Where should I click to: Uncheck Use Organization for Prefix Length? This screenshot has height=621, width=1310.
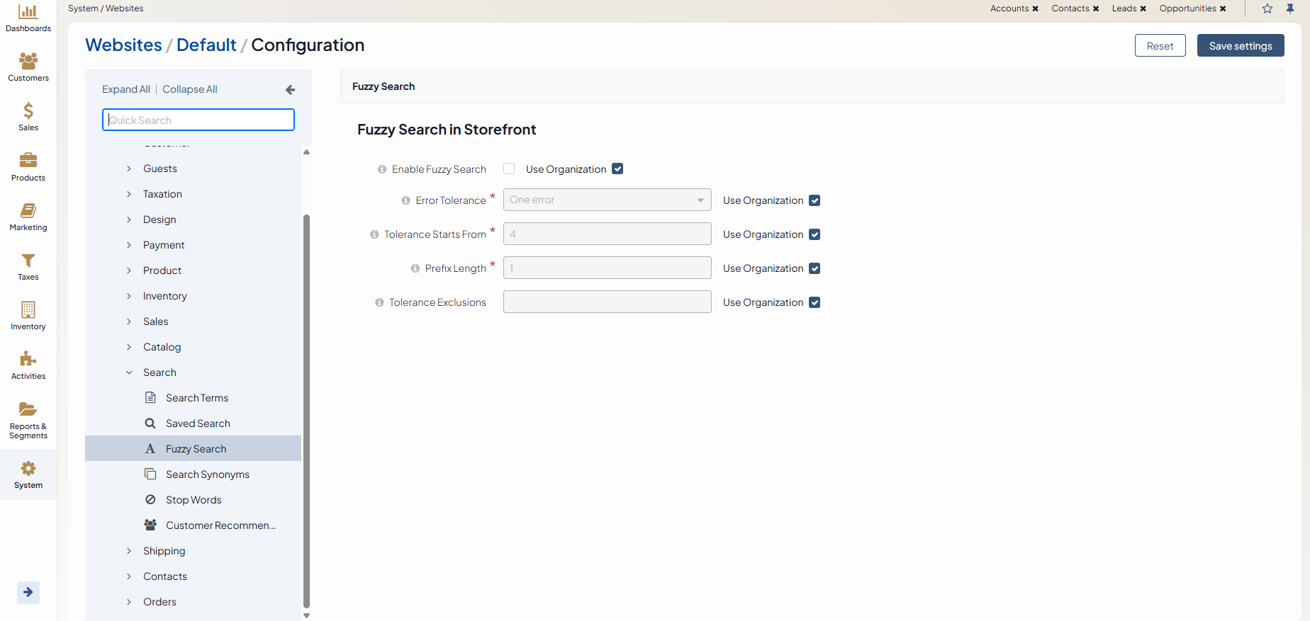coord(814,268)
